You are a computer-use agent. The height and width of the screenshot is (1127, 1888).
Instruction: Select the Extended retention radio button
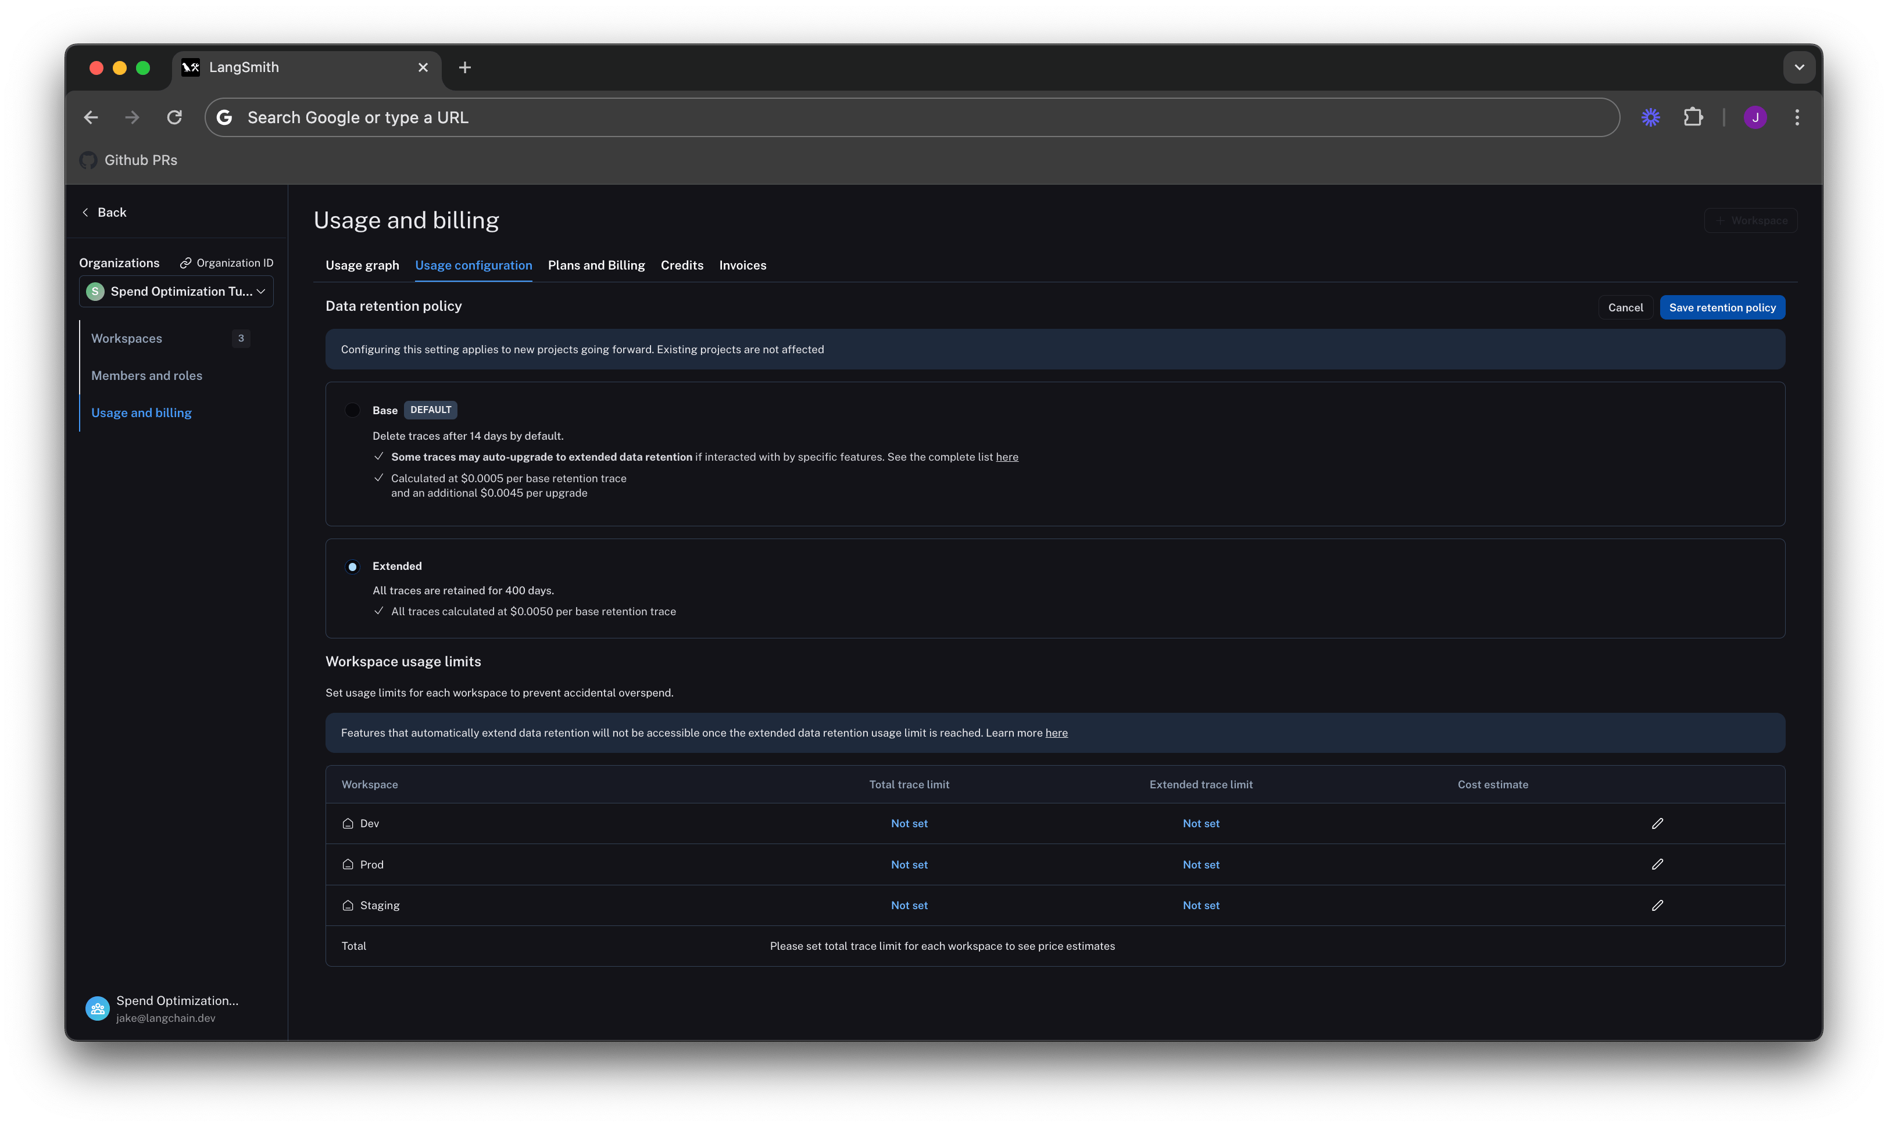coord(352,568)
